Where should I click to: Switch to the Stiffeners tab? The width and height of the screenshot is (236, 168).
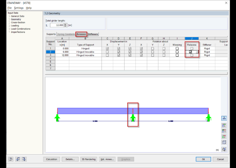[x=93, y=34]
